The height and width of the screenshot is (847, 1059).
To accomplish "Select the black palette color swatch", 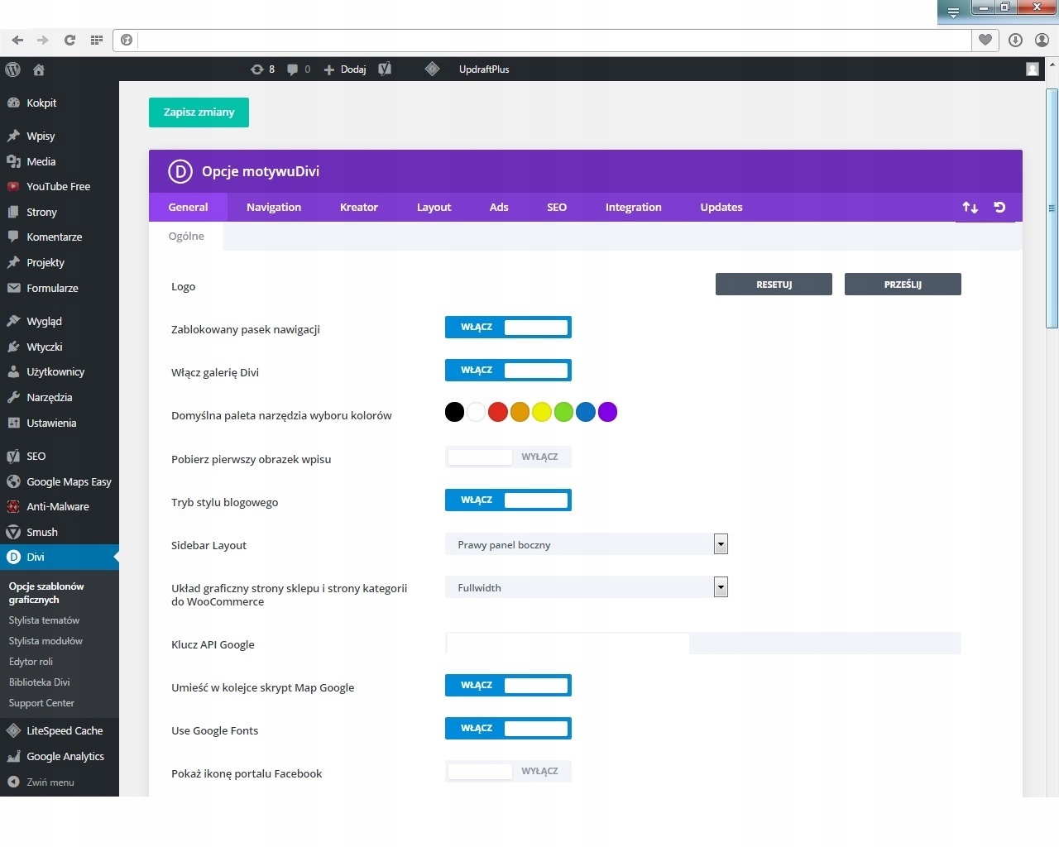I will 454,412.
